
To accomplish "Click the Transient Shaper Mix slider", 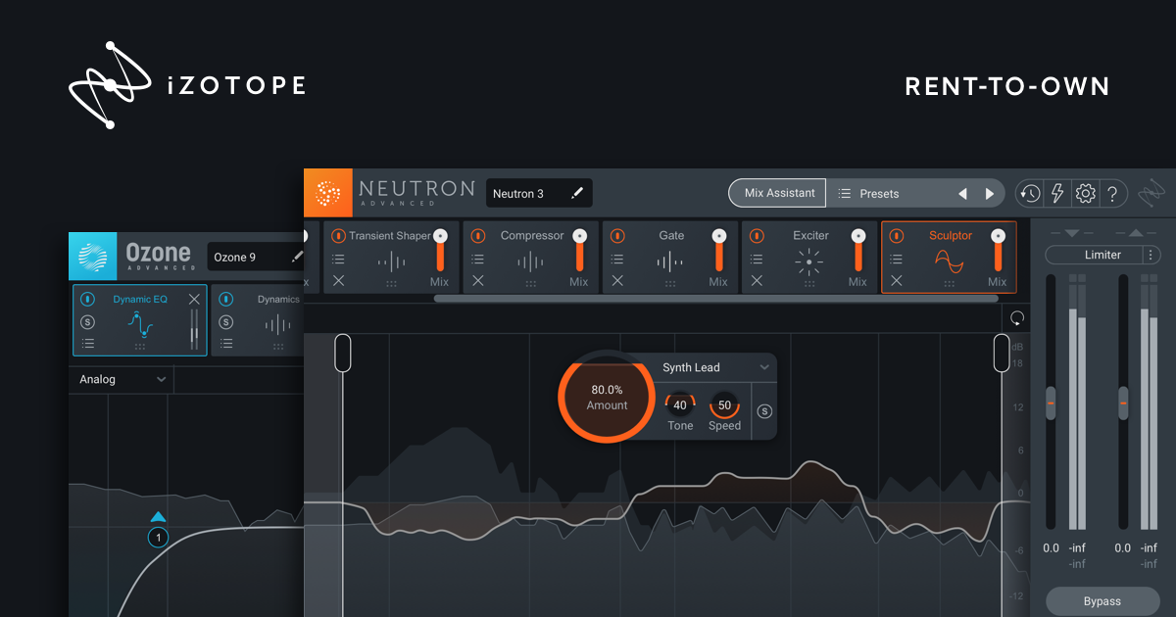I will pos(440,251).
